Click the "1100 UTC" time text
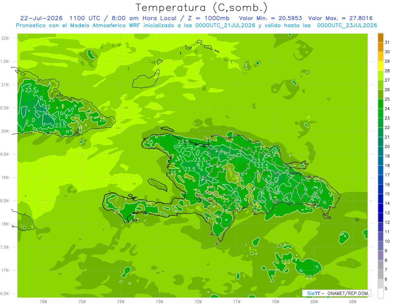This screenshot has width=396, height=306. point(84,18)
